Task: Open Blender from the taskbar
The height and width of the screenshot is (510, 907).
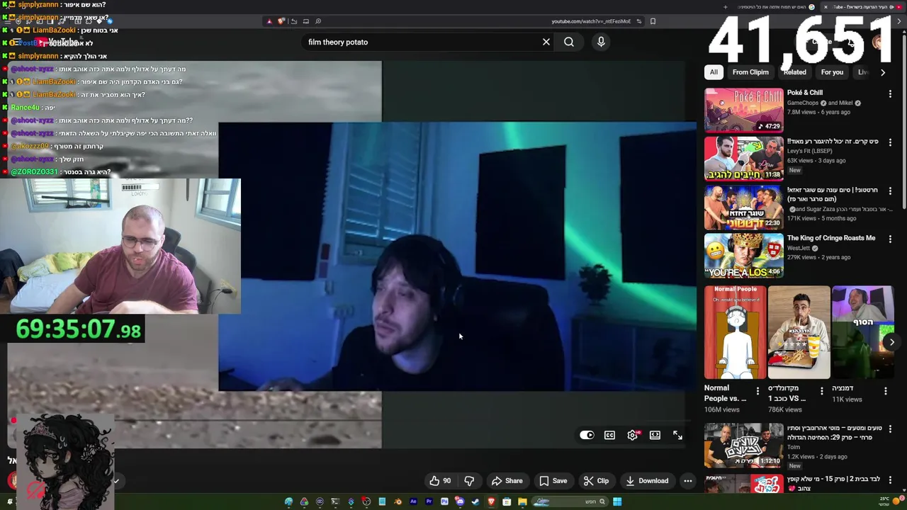Action: click(x=398, y=502)
